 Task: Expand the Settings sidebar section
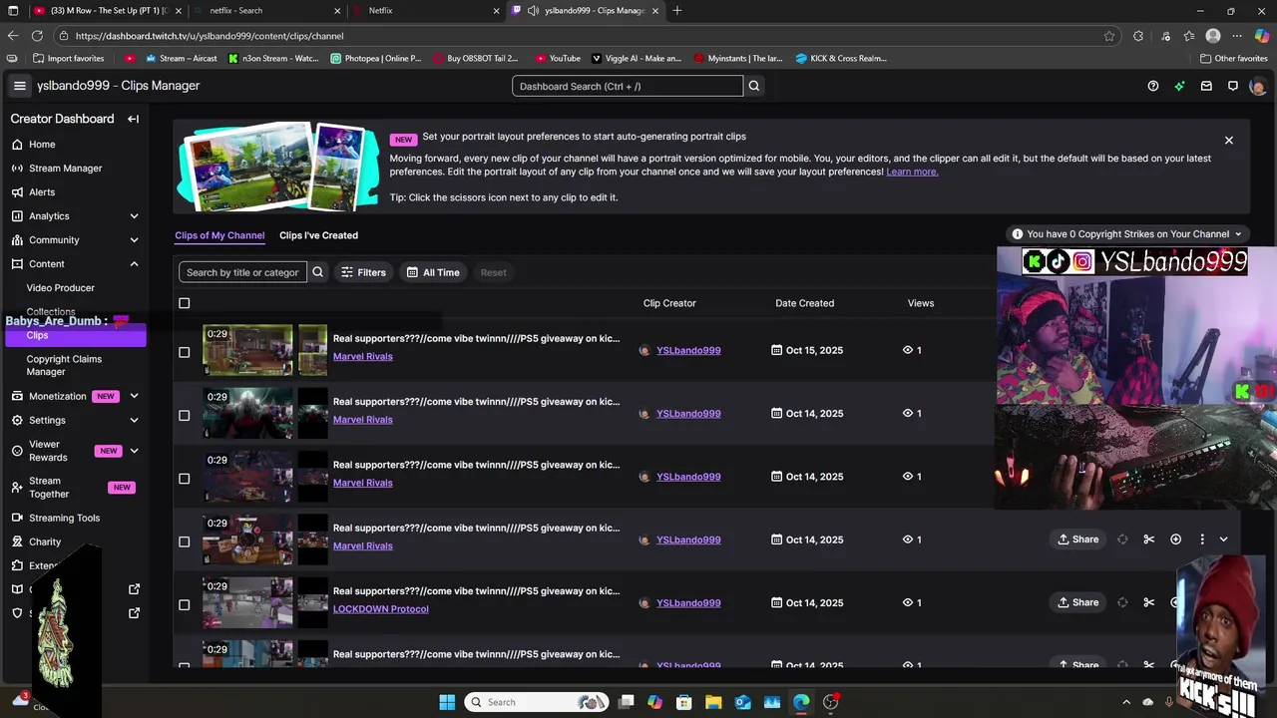click(x=134, y=420)
